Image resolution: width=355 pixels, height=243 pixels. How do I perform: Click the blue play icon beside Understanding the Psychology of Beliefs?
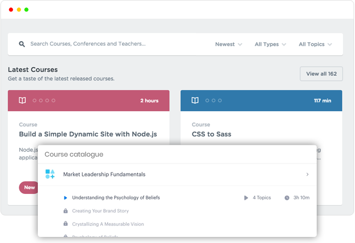65,198
